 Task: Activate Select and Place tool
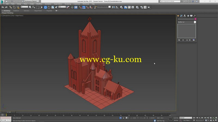coord(56,7)
